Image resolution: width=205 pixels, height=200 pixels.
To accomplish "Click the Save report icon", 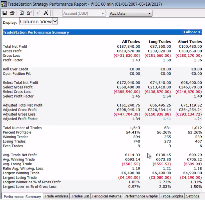I will 5,13.
